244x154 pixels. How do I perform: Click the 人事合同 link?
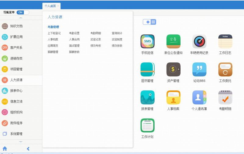click(74, 40)
